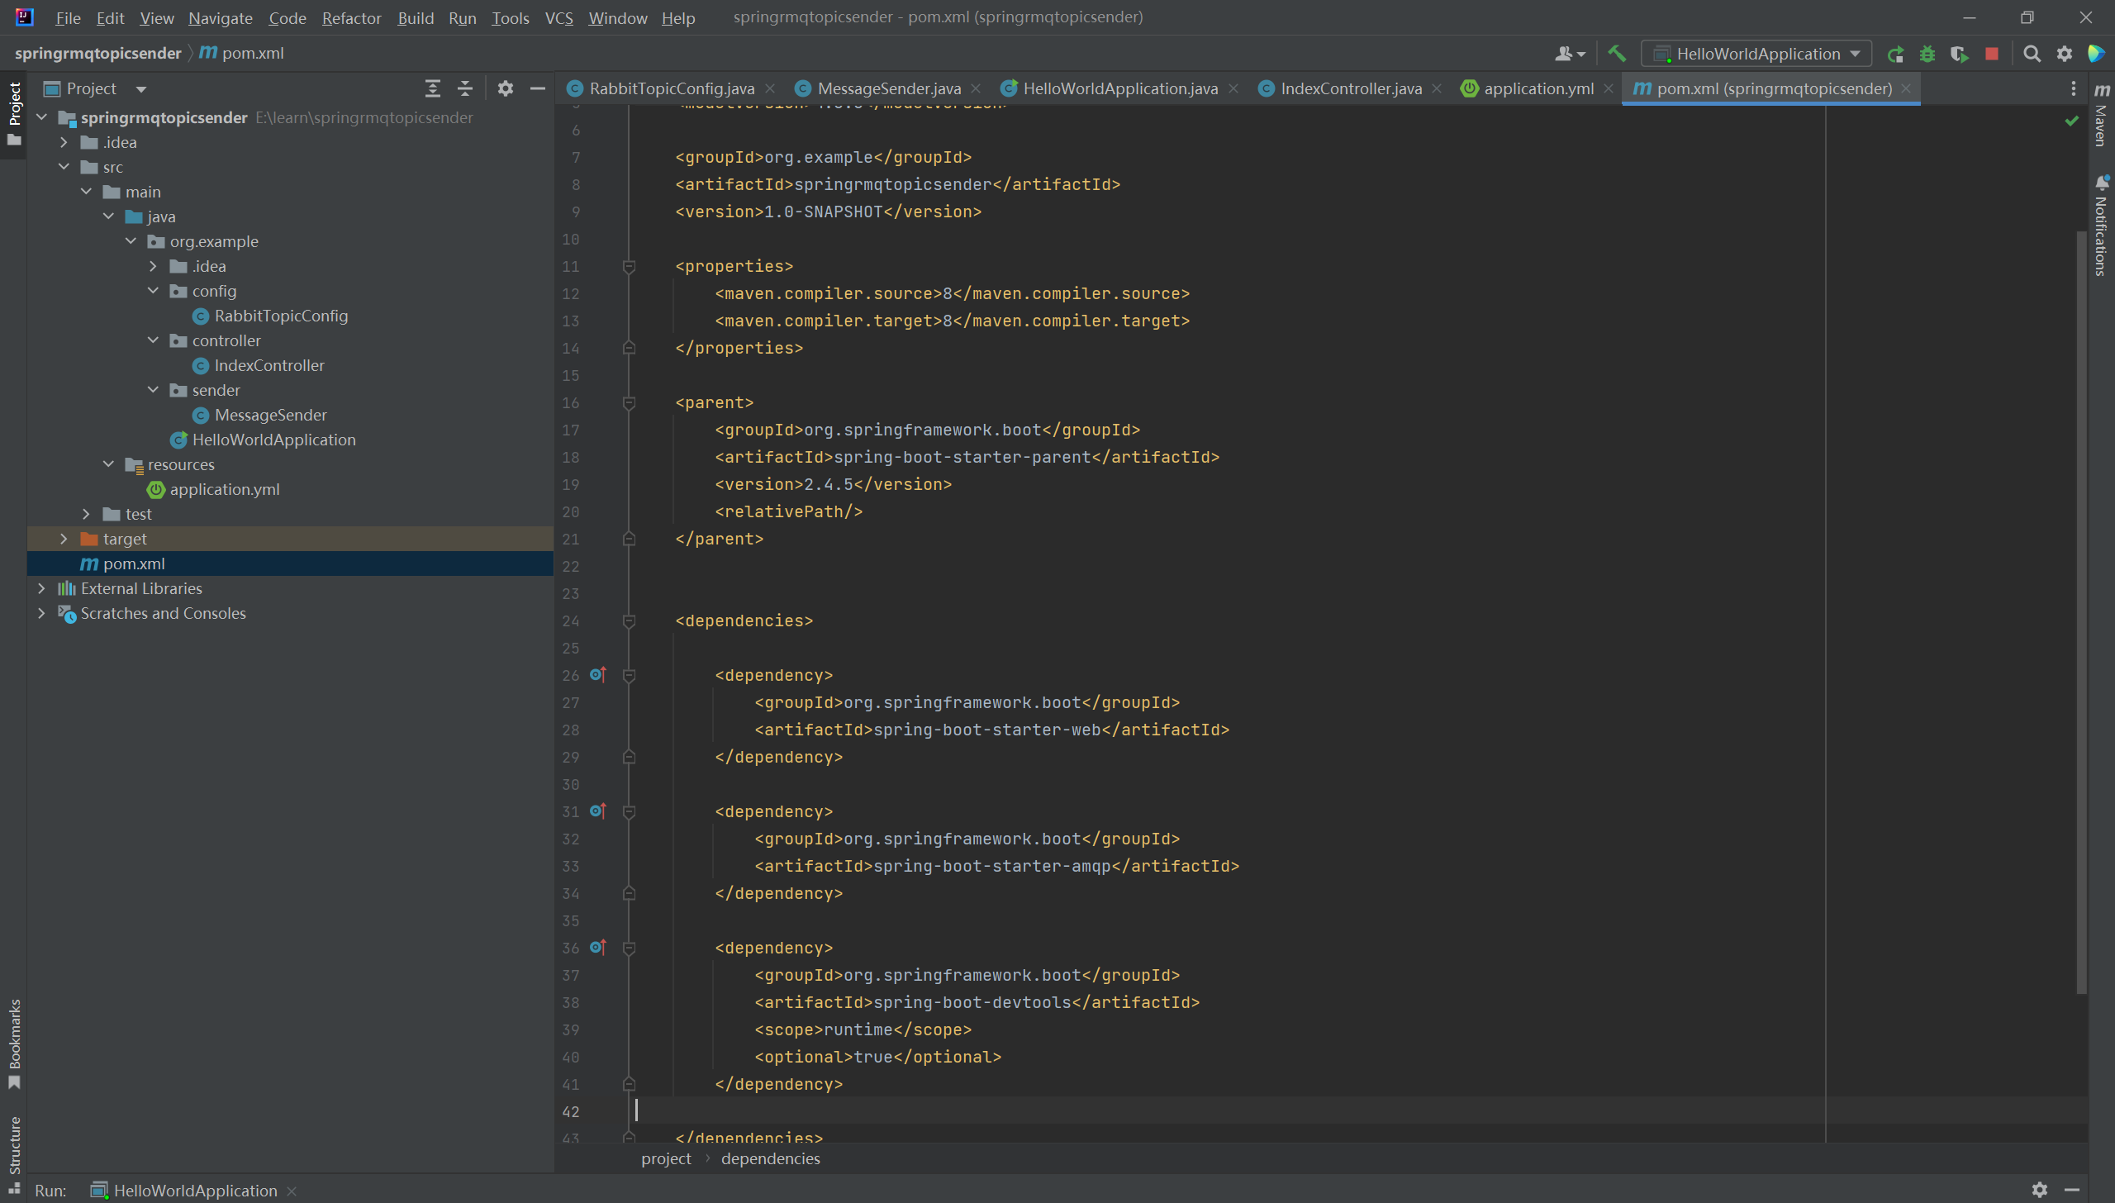Screen dimensions: 2115x1203
Task: Expand the target folder in the project tree
Action: 64,539
